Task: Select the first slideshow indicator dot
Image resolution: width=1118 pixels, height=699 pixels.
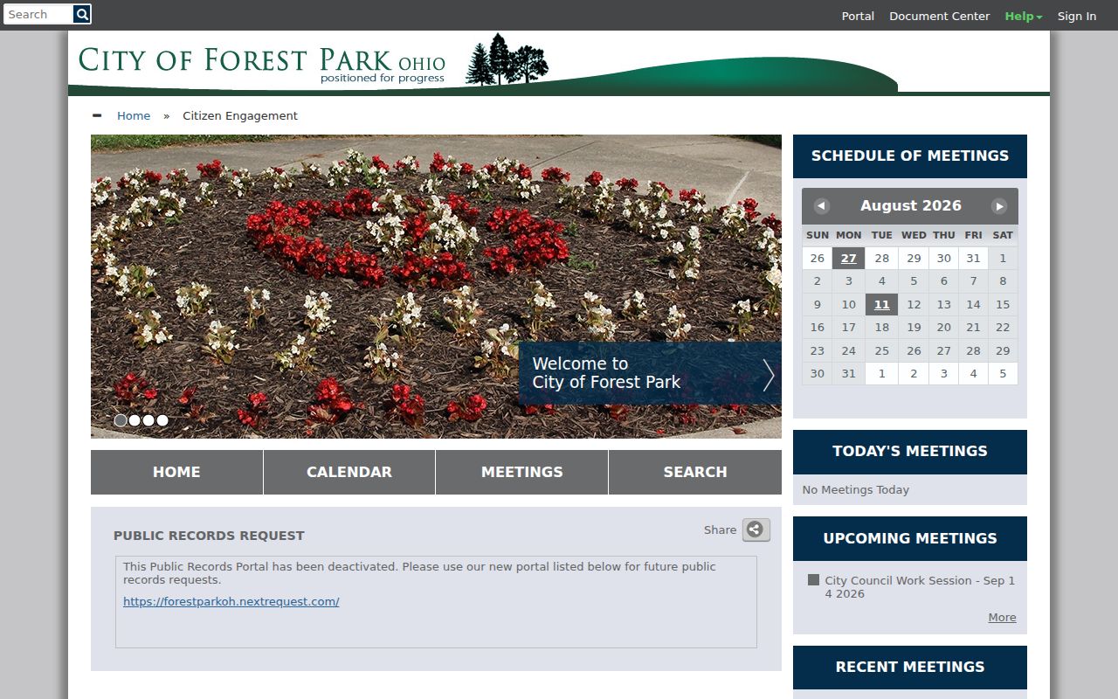Action: click(121, 420)
